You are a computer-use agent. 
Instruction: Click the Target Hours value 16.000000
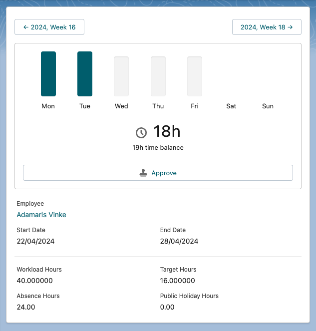point(178,281)
